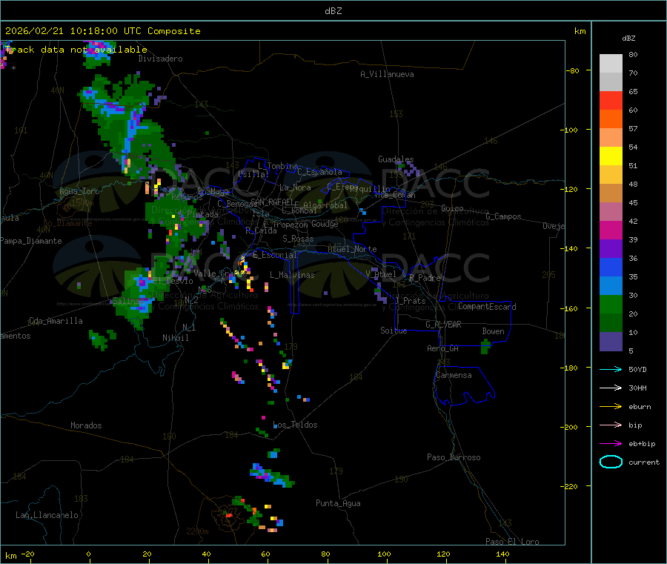This screenshot has height=564, width=667.
Task: Click the yellow eburn arrow legend icon
Action: click(611, 407)
